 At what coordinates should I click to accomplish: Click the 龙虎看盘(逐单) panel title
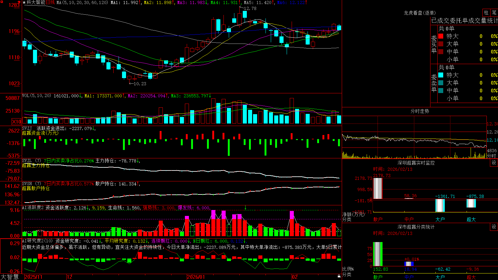420,13
